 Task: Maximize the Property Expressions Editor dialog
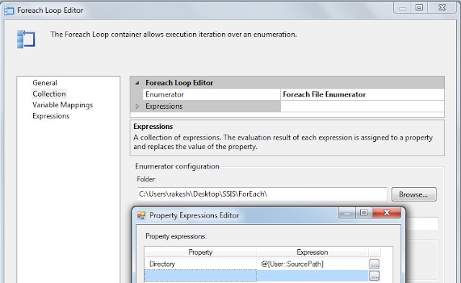(x=364, y=212)
